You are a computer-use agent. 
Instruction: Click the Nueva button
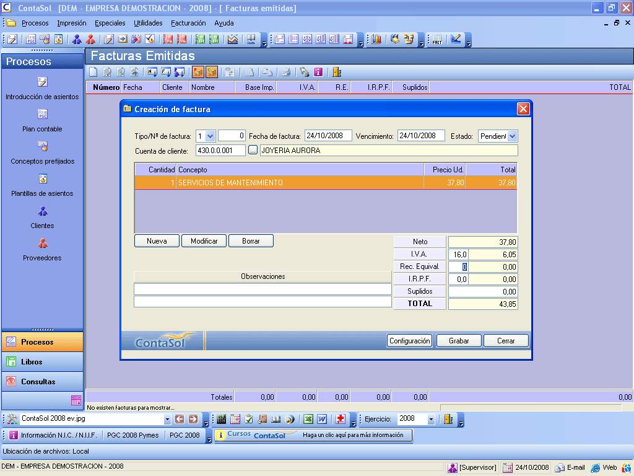157,241
